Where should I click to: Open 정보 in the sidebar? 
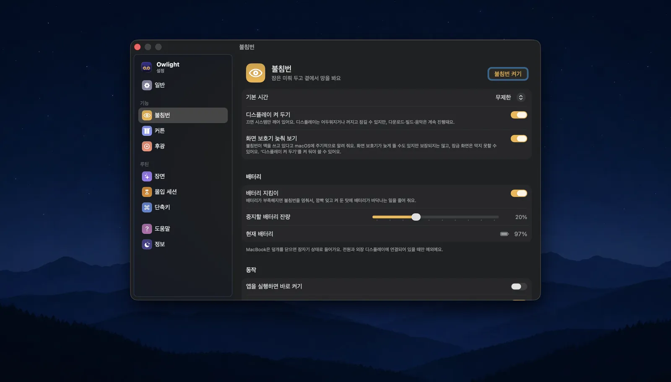(x=183, y=244)
